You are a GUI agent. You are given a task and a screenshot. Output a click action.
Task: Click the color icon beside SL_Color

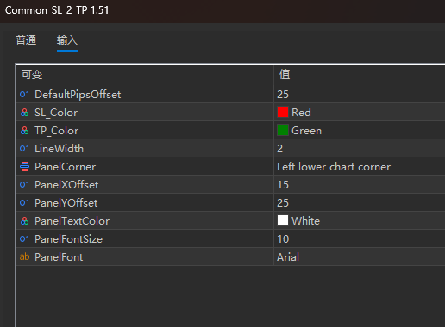(x=24, y=113)
